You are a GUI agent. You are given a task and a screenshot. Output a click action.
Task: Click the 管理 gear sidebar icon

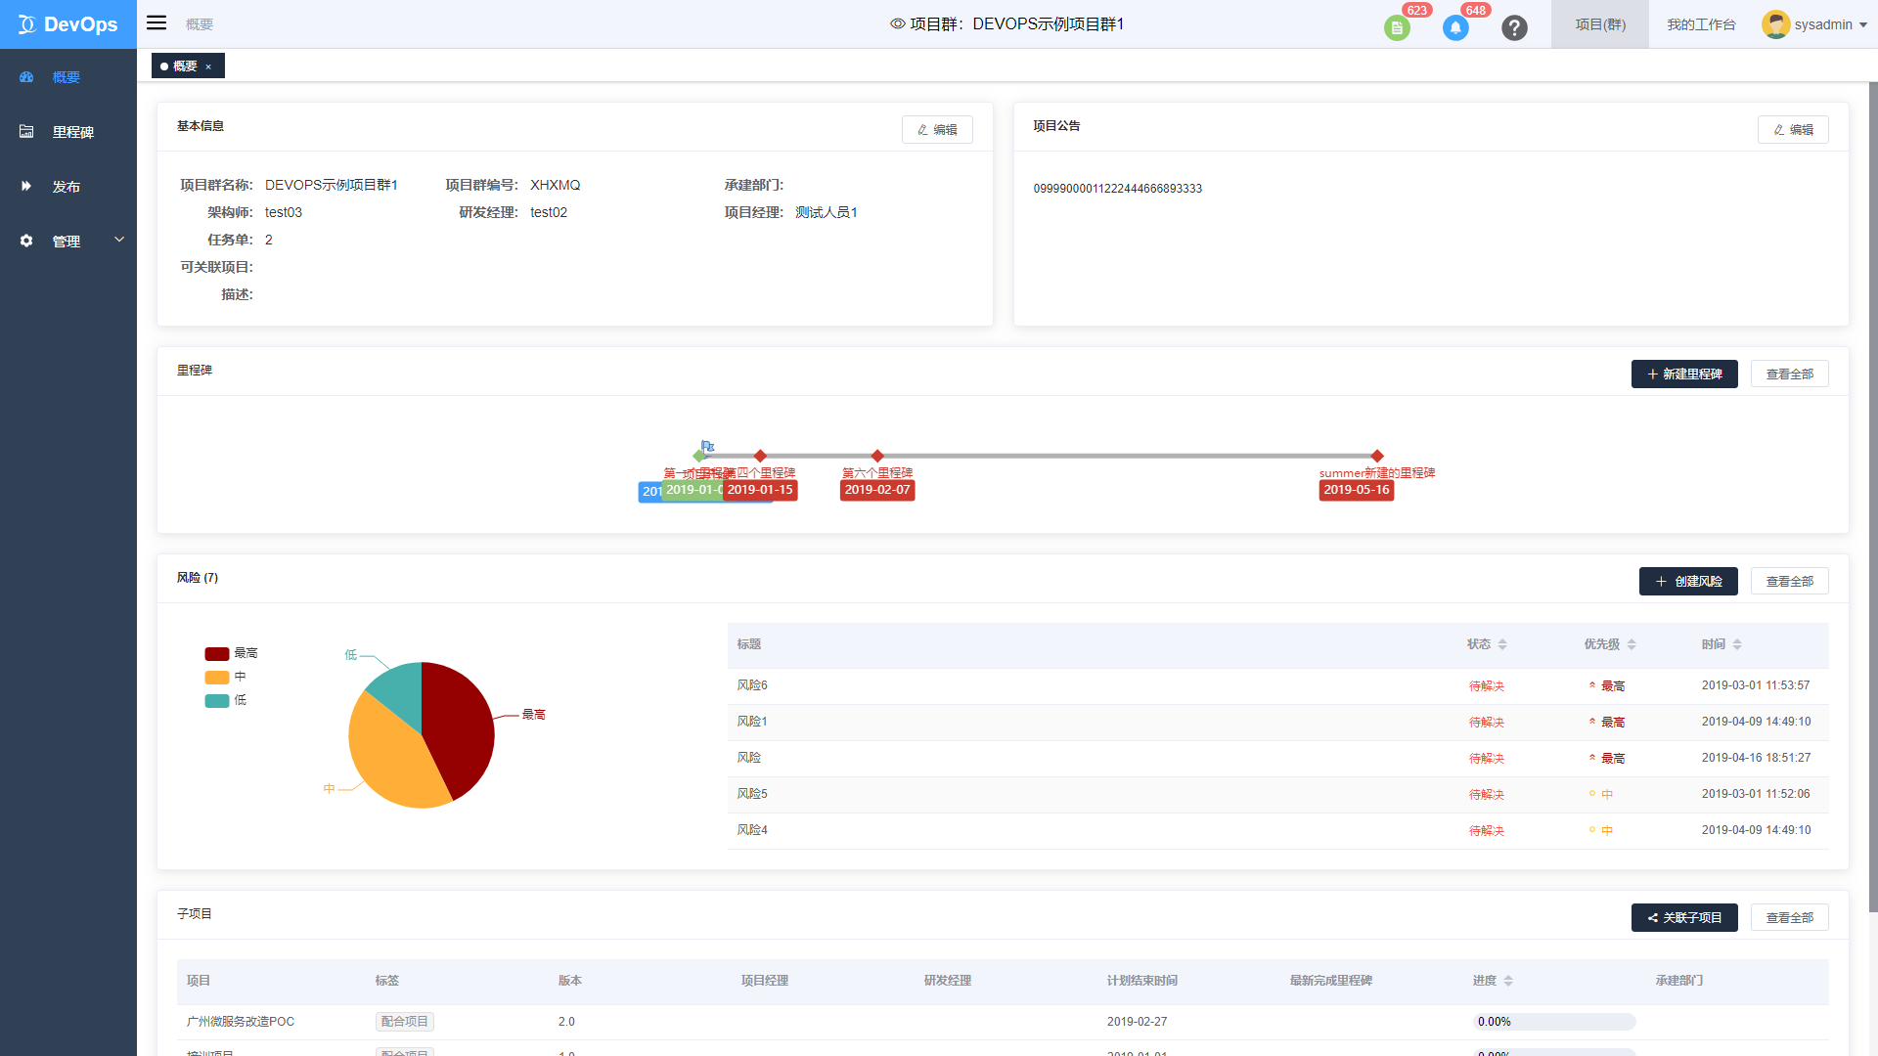(x=26, y=242)
